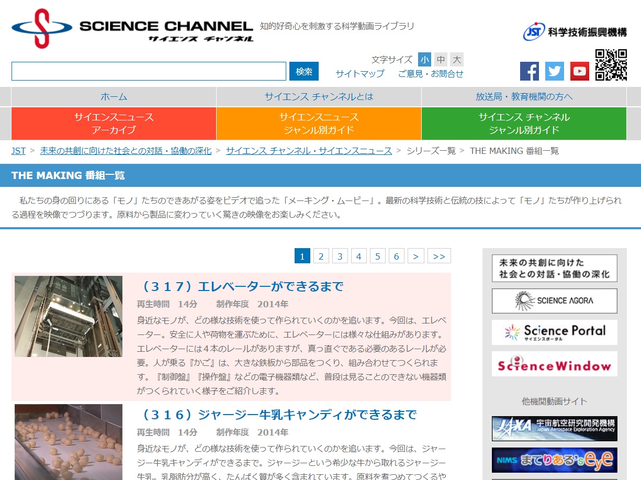Open breadcrumb 未来の共創に向けた社会との対話・協働の深化
The image size is (641, 480).
click(x=126, y=151)
